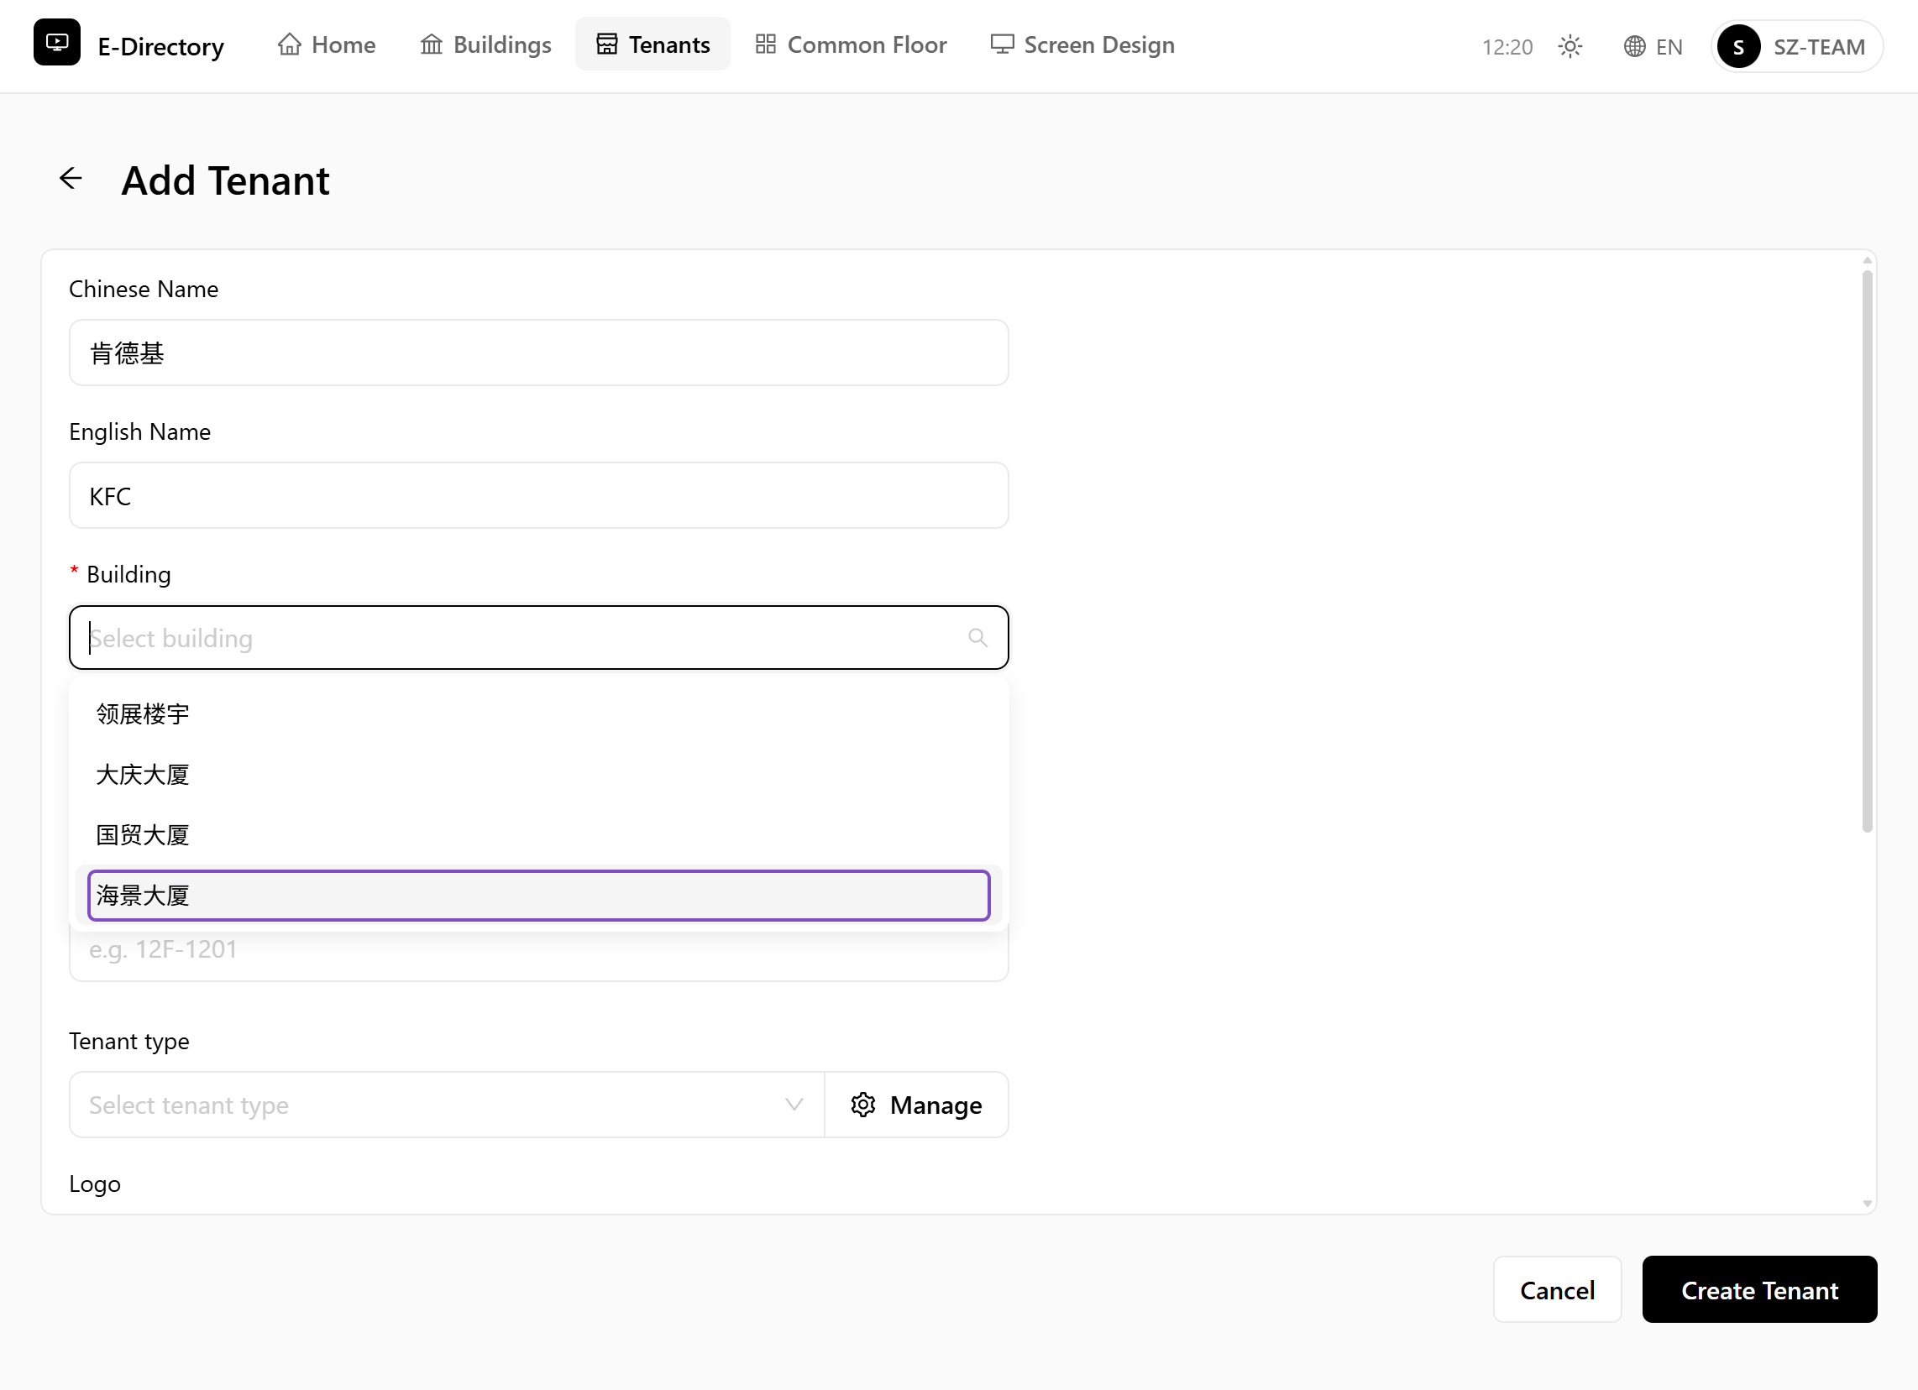
Task: Expand the Select tenant type dropdown
Action: pyautogui.click(x=447, y=1105)
